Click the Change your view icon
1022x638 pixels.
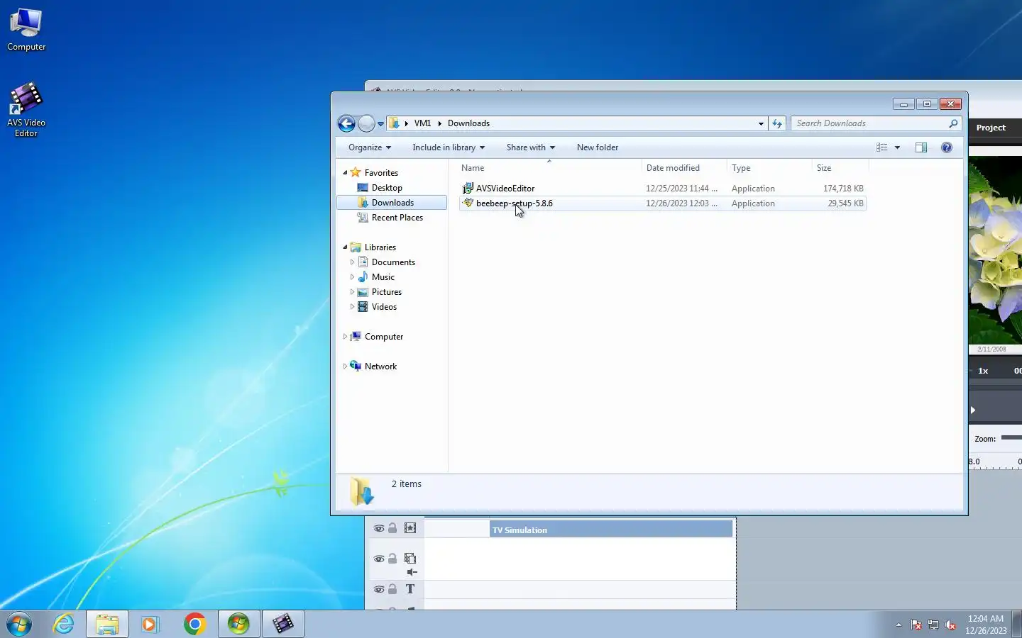point(882,147)
